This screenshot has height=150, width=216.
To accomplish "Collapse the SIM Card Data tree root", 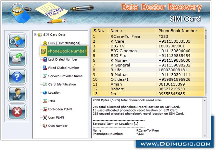I will tap(35, 35).
